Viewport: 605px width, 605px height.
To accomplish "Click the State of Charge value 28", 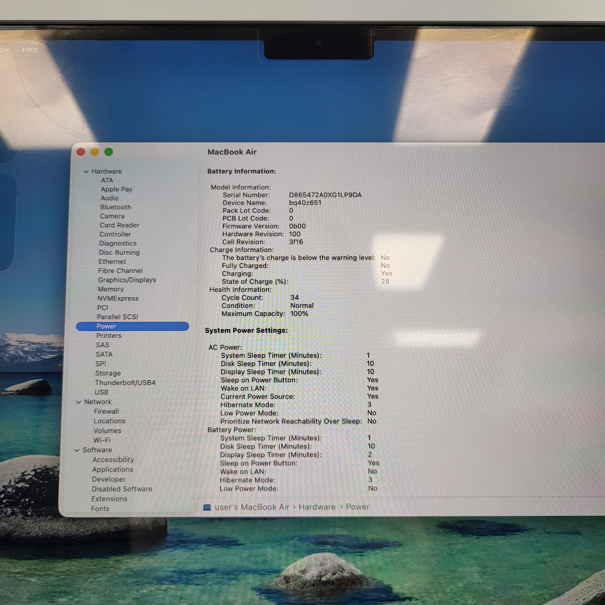I will pyautogui.click(x=385, y=281).
